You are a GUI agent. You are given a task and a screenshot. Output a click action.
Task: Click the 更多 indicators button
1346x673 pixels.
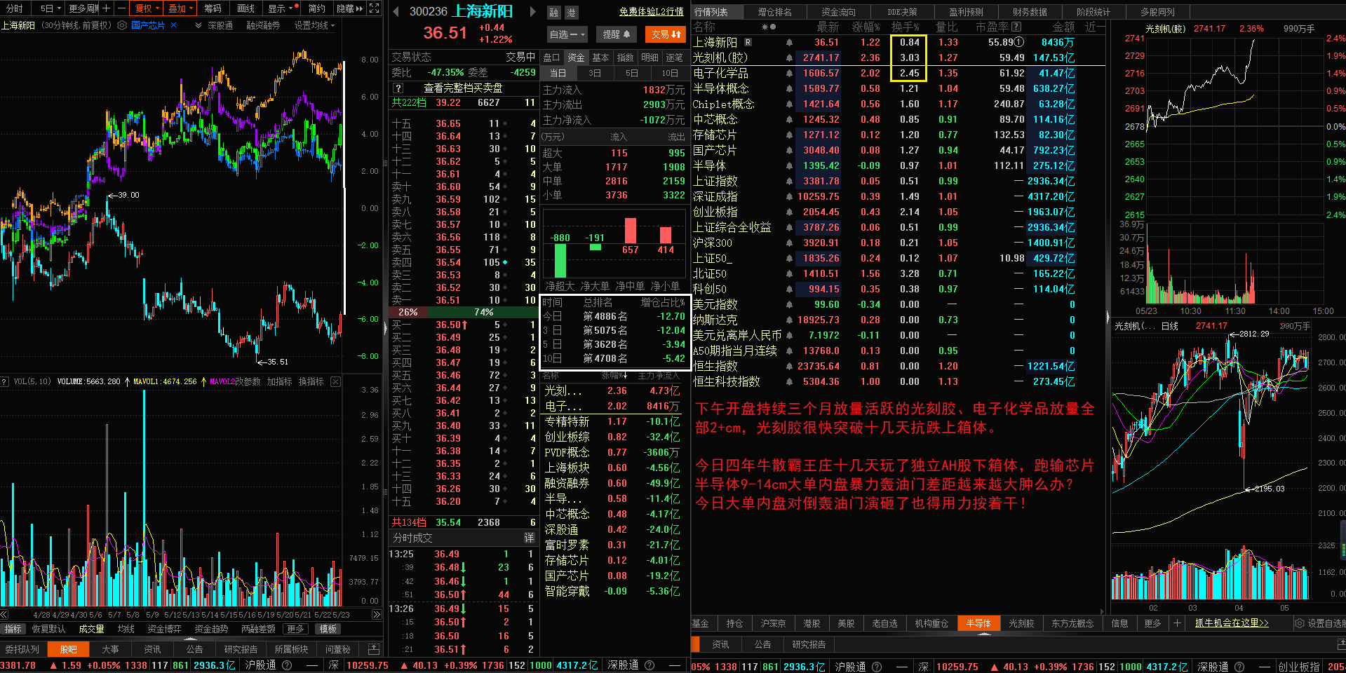click(x=295, y=629)
